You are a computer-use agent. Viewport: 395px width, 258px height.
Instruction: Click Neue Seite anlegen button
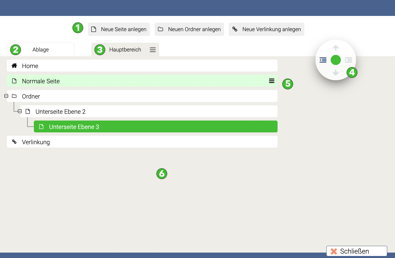click(119, 29)
